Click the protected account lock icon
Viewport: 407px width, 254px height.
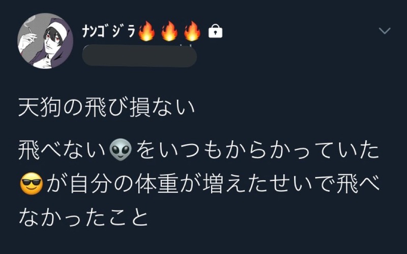215,31
